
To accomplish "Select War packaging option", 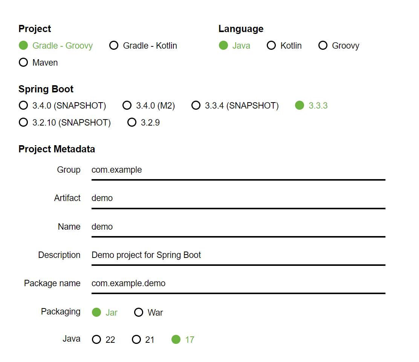I will click(x=139, y=313).
